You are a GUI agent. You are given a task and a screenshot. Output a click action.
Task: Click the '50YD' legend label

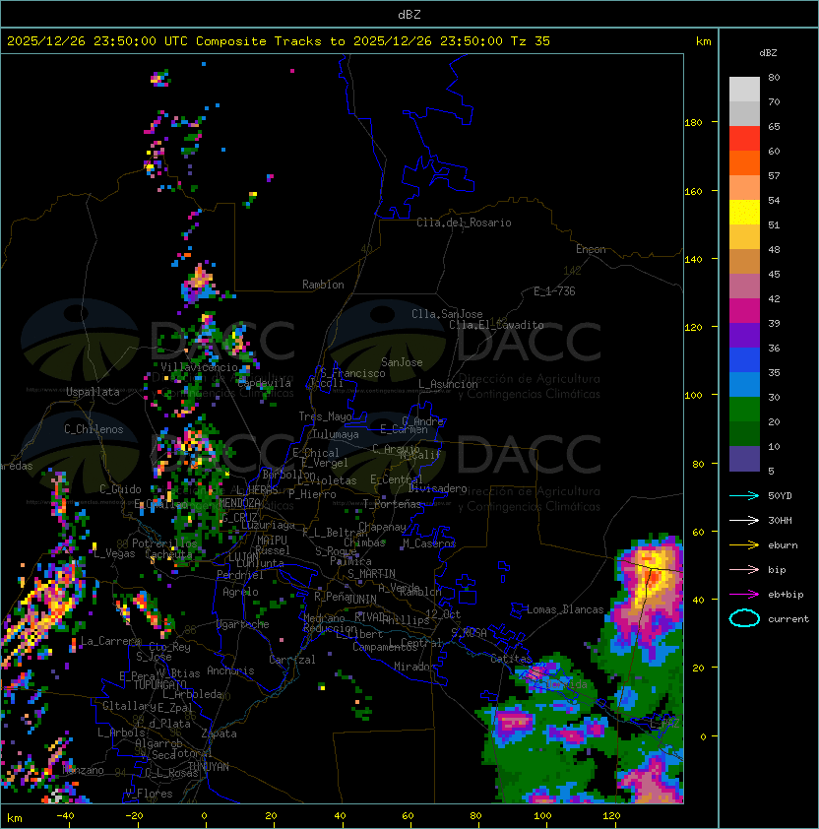780,496
